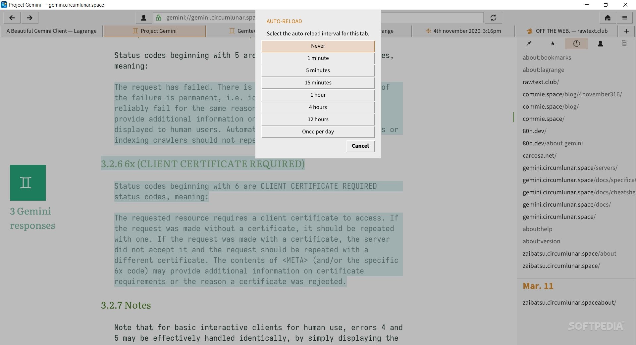Click the green Gemini symbol banner
The height and width of the screenshot is (345, 636).
pos(28,183)
